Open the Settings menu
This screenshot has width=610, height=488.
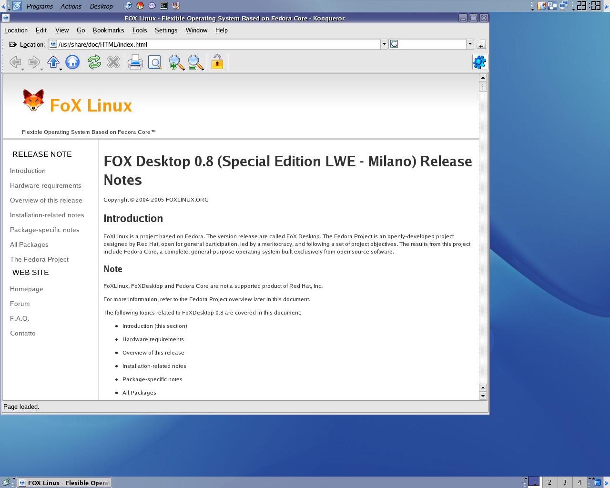tap(166, 30)
